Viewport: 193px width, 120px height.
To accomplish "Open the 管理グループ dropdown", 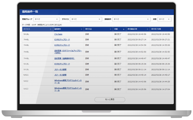I will click(x=46, y=19).
